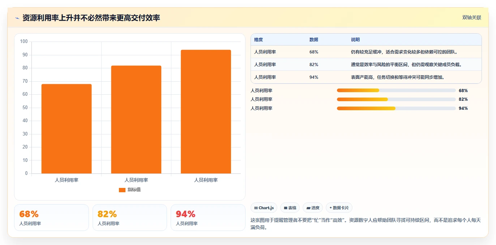This screenshot has height=245, width=496.
Task: Click the tallest orange bar in the chart
Action: (x=206, y=112)
